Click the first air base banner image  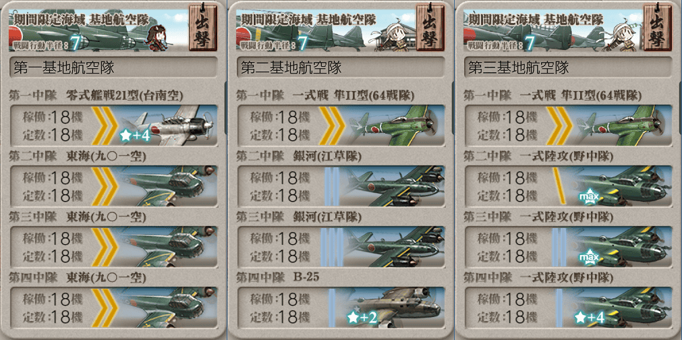(x=99, y=30)
